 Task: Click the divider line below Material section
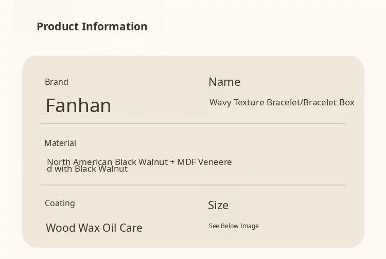pos(193,185)
